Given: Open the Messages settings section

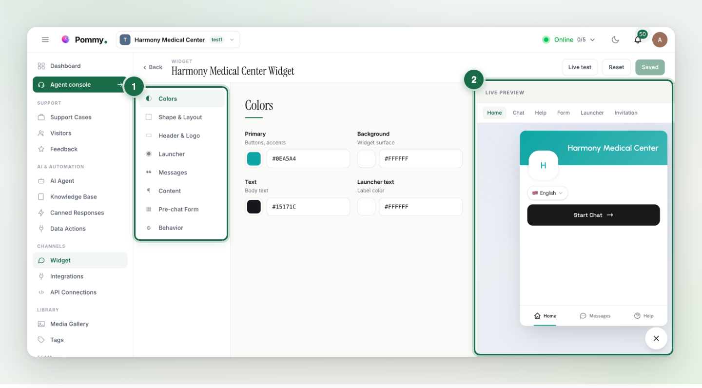Looking at the screenshot, I should 182,173.
